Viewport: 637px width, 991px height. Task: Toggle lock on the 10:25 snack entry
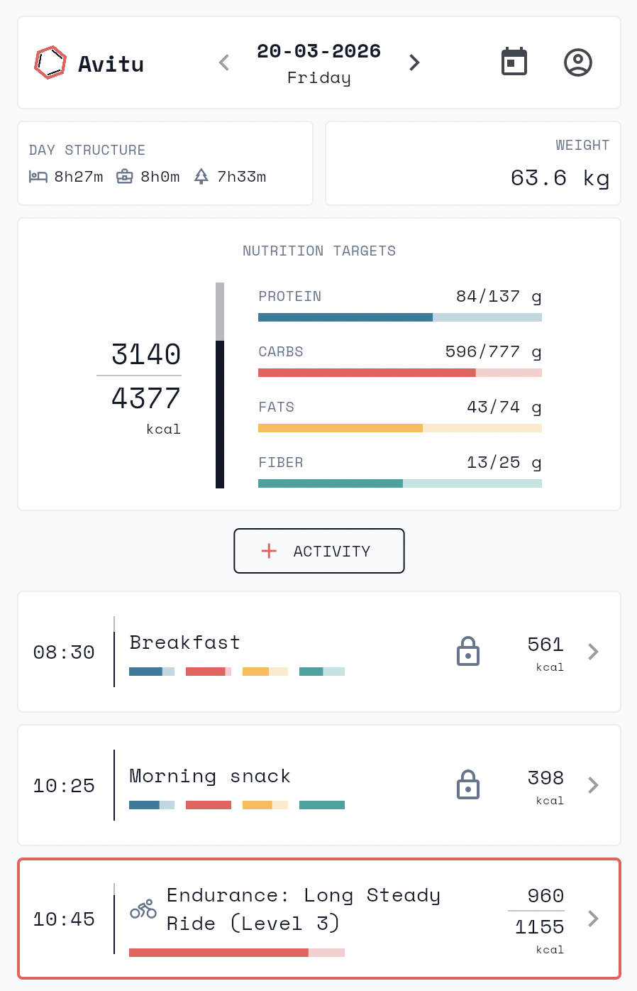[x=468, y=784]
